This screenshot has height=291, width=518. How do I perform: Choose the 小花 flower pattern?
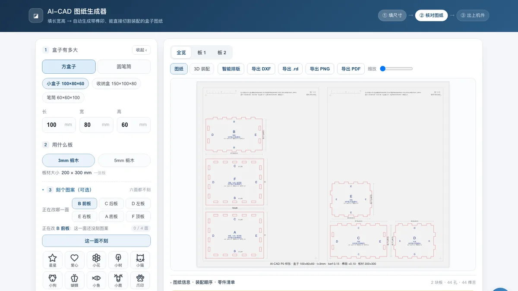[96, 260]
